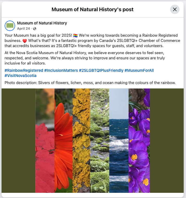Viewport: 186px width, 198px height.
Task: Click the orange gerbera flower strip
Action: click(x=63, y=140)
